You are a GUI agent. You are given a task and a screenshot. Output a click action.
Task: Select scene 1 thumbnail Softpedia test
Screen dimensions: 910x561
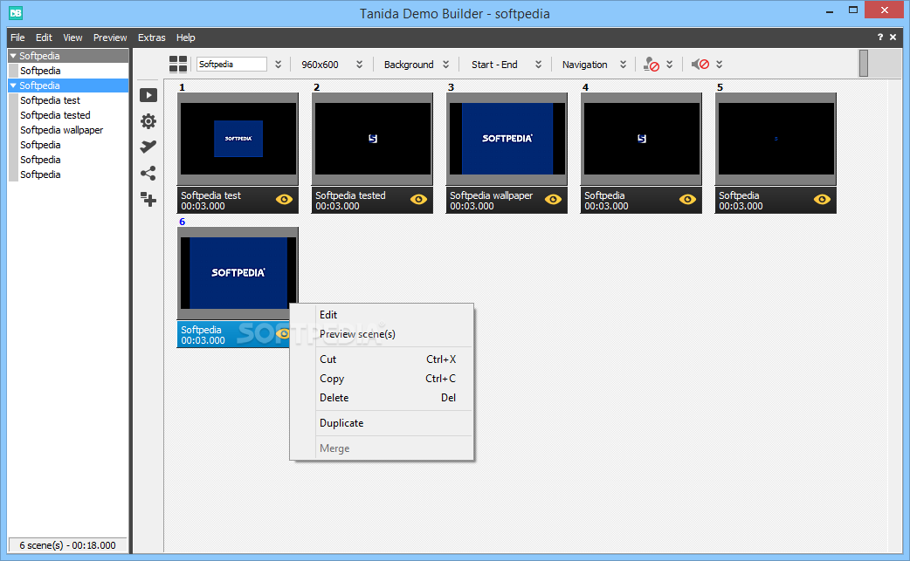[x=238, y=139]
